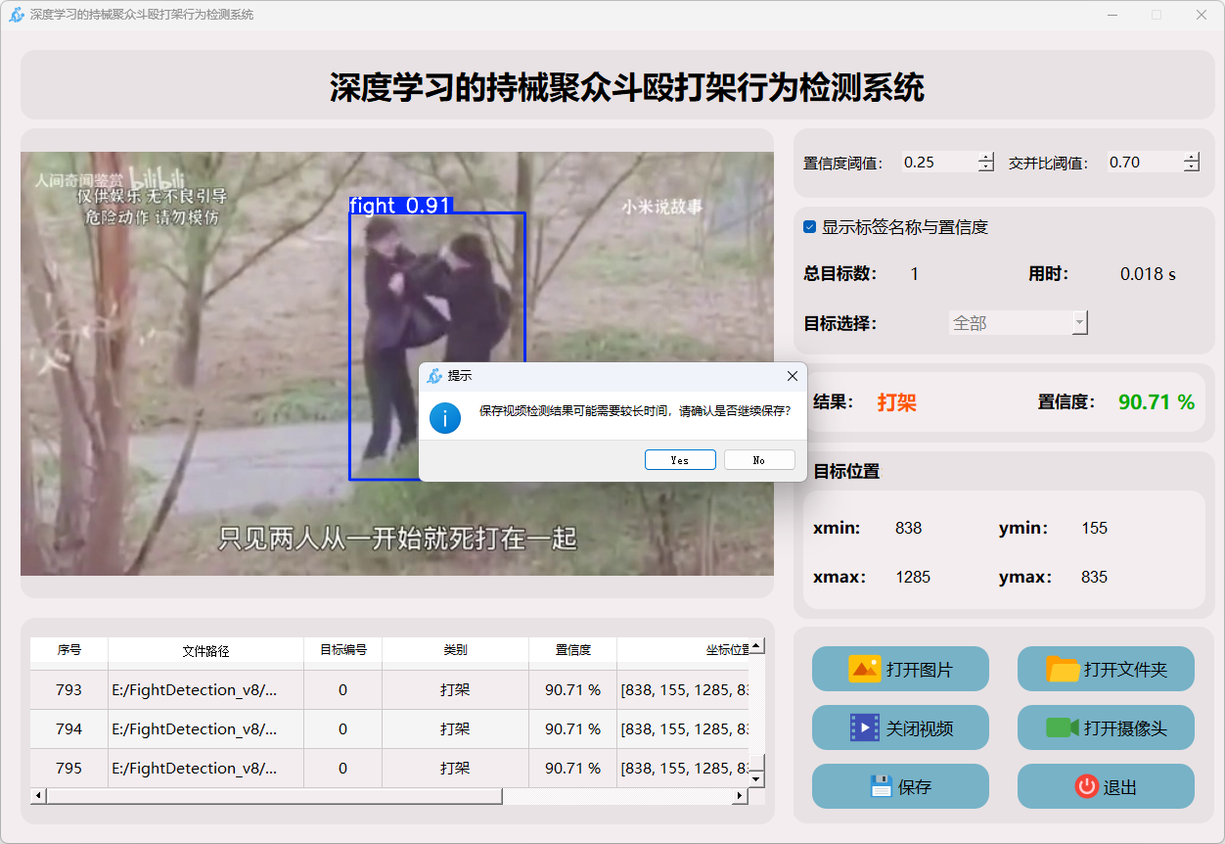Click the picture icon on 打开图片
Image resolution: width=1225 pixels, height=844 pixels.
coord(865,670)
